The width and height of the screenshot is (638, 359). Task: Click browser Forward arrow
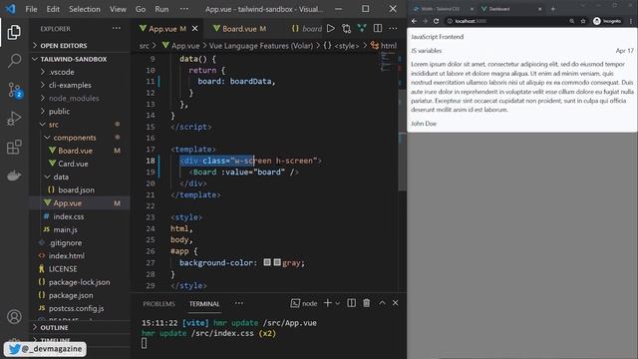pyautogui.click(x=426, y=21)
